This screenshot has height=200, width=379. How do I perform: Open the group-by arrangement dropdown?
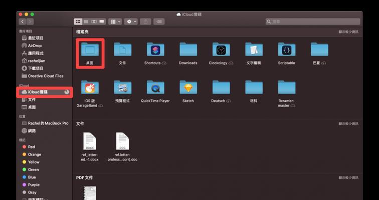[x=115, y=21]
